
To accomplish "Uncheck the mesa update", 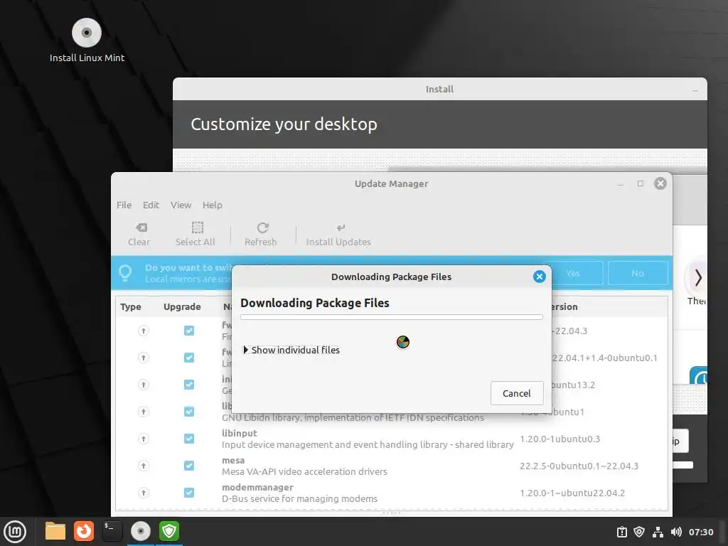I will coord(189,466).
